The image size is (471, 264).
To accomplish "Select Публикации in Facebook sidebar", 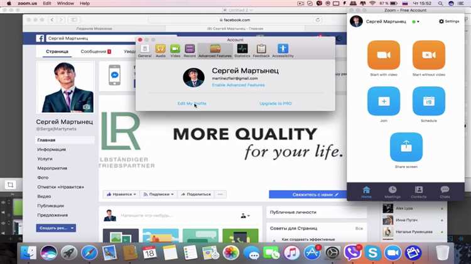I will tap(50, 206).
